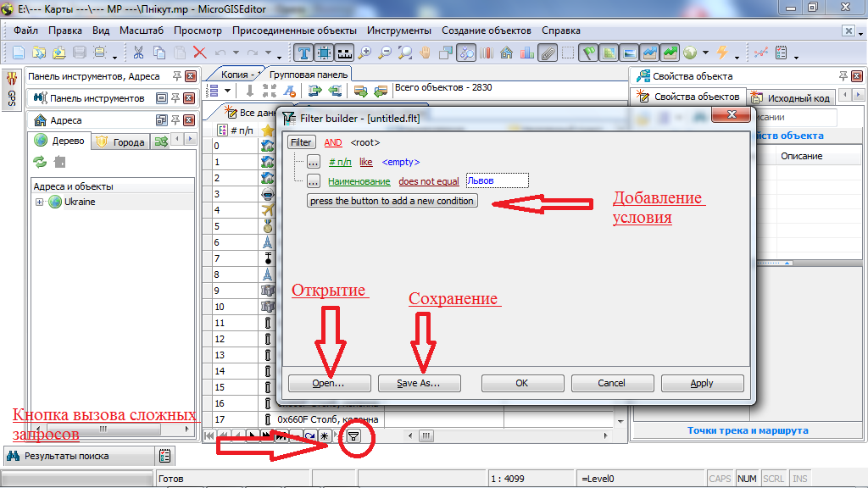868x488 pixels.
Task: Open the AND operator selector in filter
Action: click(333, 143)
